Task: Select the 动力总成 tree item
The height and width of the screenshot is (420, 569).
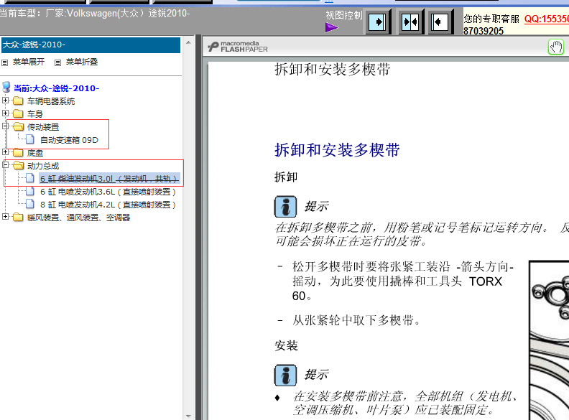Action: (43, 166)
